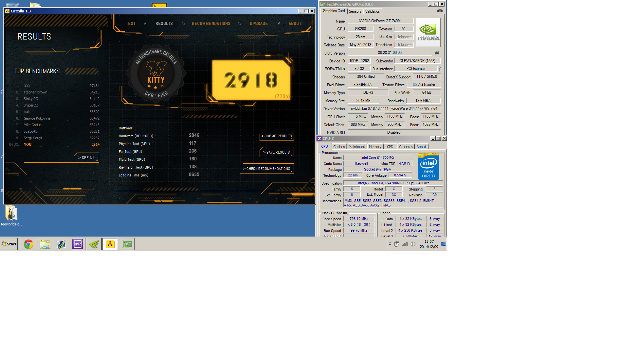Image resolution: width=619 pixels, height=346 pixels.
Task: Open the UPGRADE tab in Catzilla
Action: (x=259, y=24)
